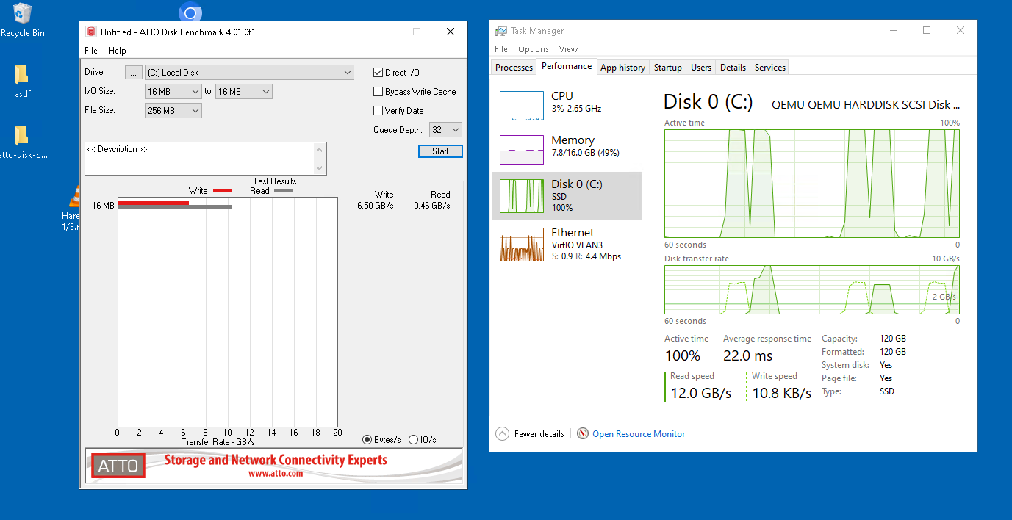Enable the Verify Data checkbox

(x=378, y=111)
